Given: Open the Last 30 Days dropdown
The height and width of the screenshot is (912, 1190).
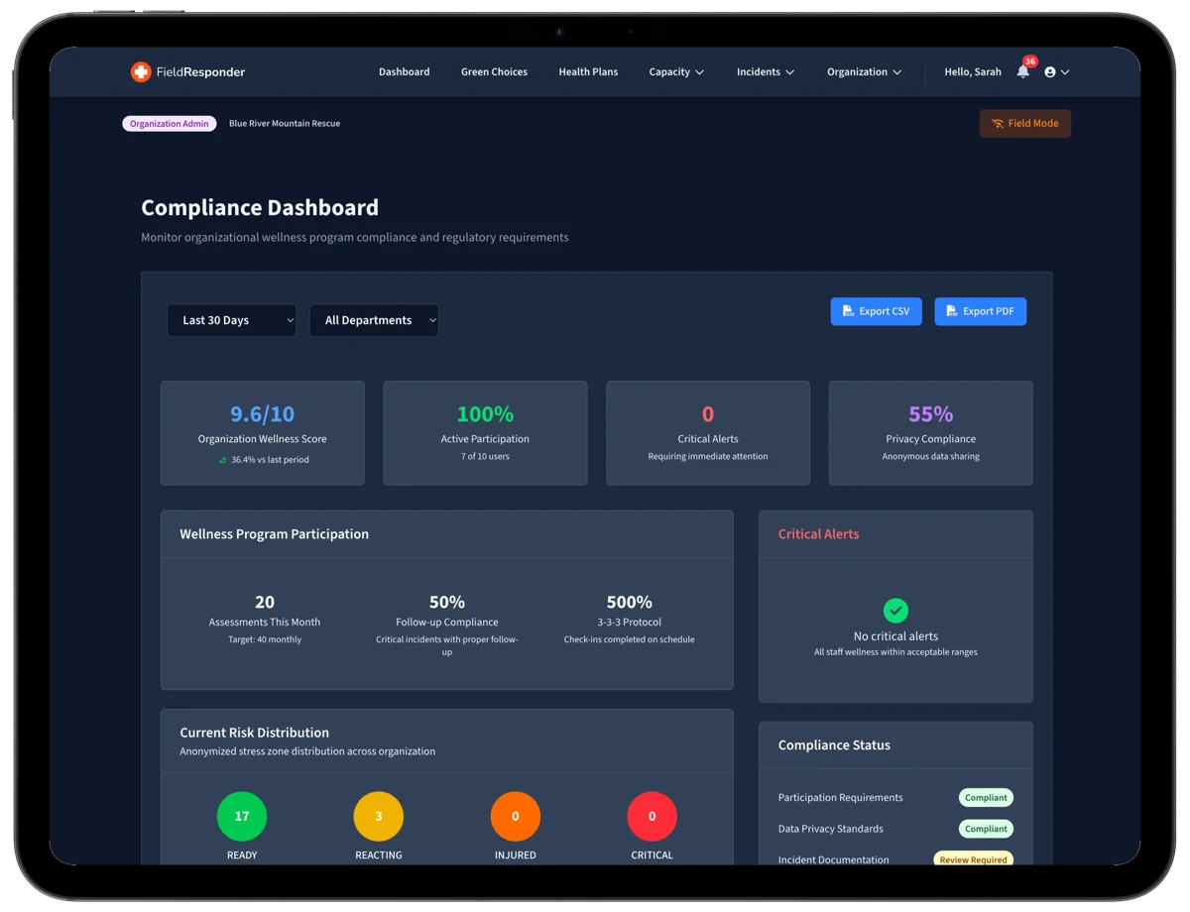Looking at the screenshot, I should click(231, 320).
